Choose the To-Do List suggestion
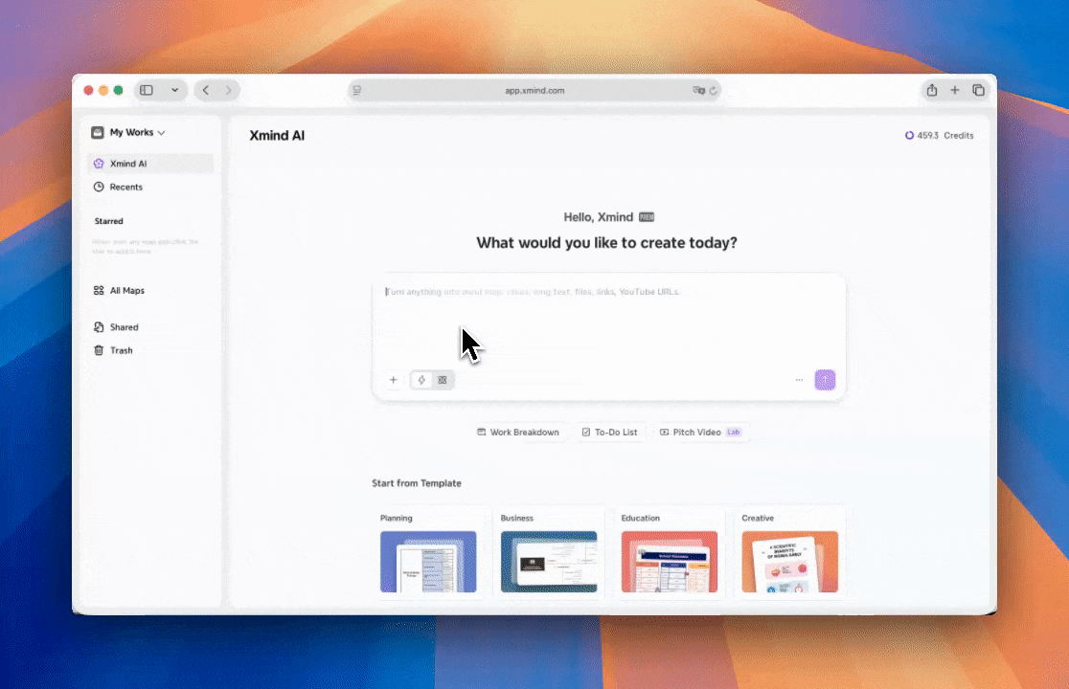The image size is (1069, 689). tap(609, 433)
